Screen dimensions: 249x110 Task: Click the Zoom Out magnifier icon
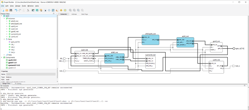pyautogui.click(x=74, y=10)
